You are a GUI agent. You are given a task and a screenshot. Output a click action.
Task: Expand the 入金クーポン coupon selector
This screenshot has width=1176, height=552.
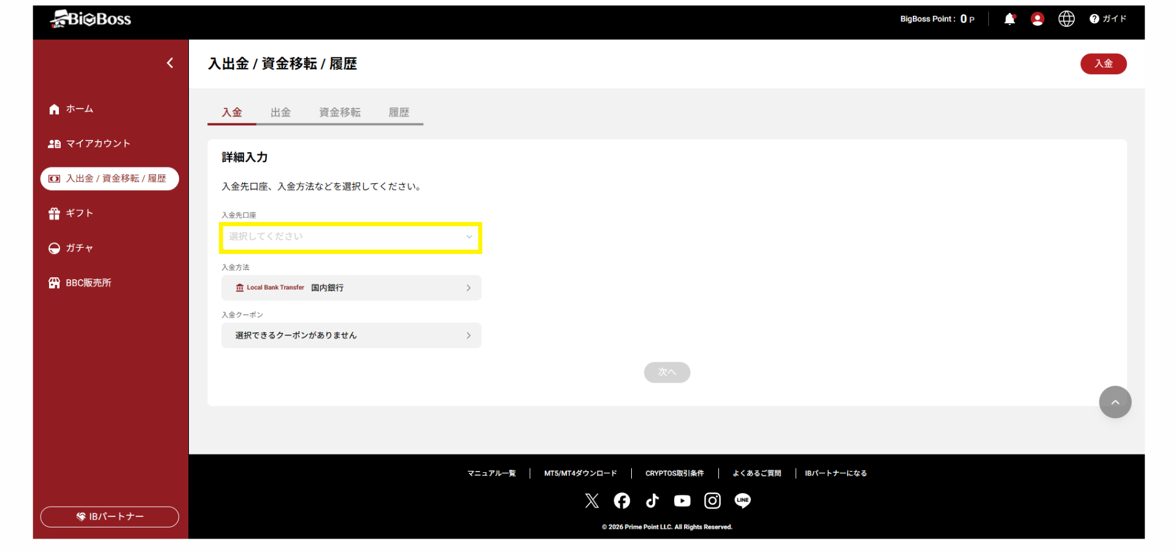coord(351,335)
